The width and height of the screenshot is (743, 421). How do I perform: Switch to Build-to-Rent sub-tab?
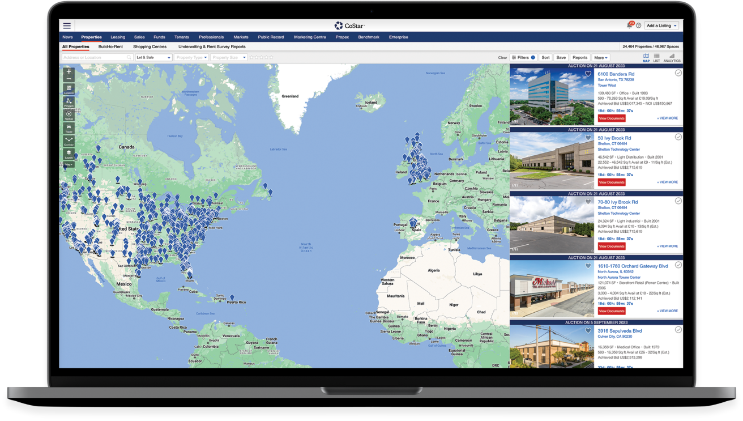110,47
